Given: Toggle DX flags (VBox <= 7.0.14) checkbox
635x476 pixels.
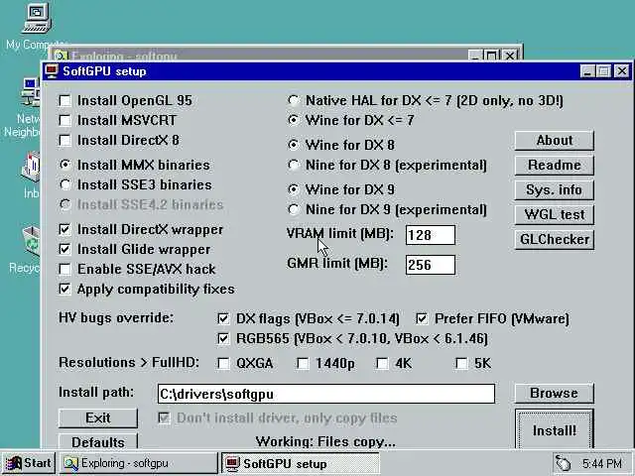Looking at the screenshot, I should click(x=223, y=318).
